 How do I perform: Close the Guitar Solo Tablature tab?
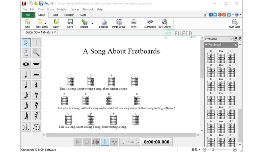[x=55, y=32]
